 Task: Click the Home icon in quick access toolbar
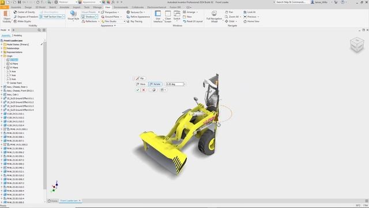tap(37, 2)
